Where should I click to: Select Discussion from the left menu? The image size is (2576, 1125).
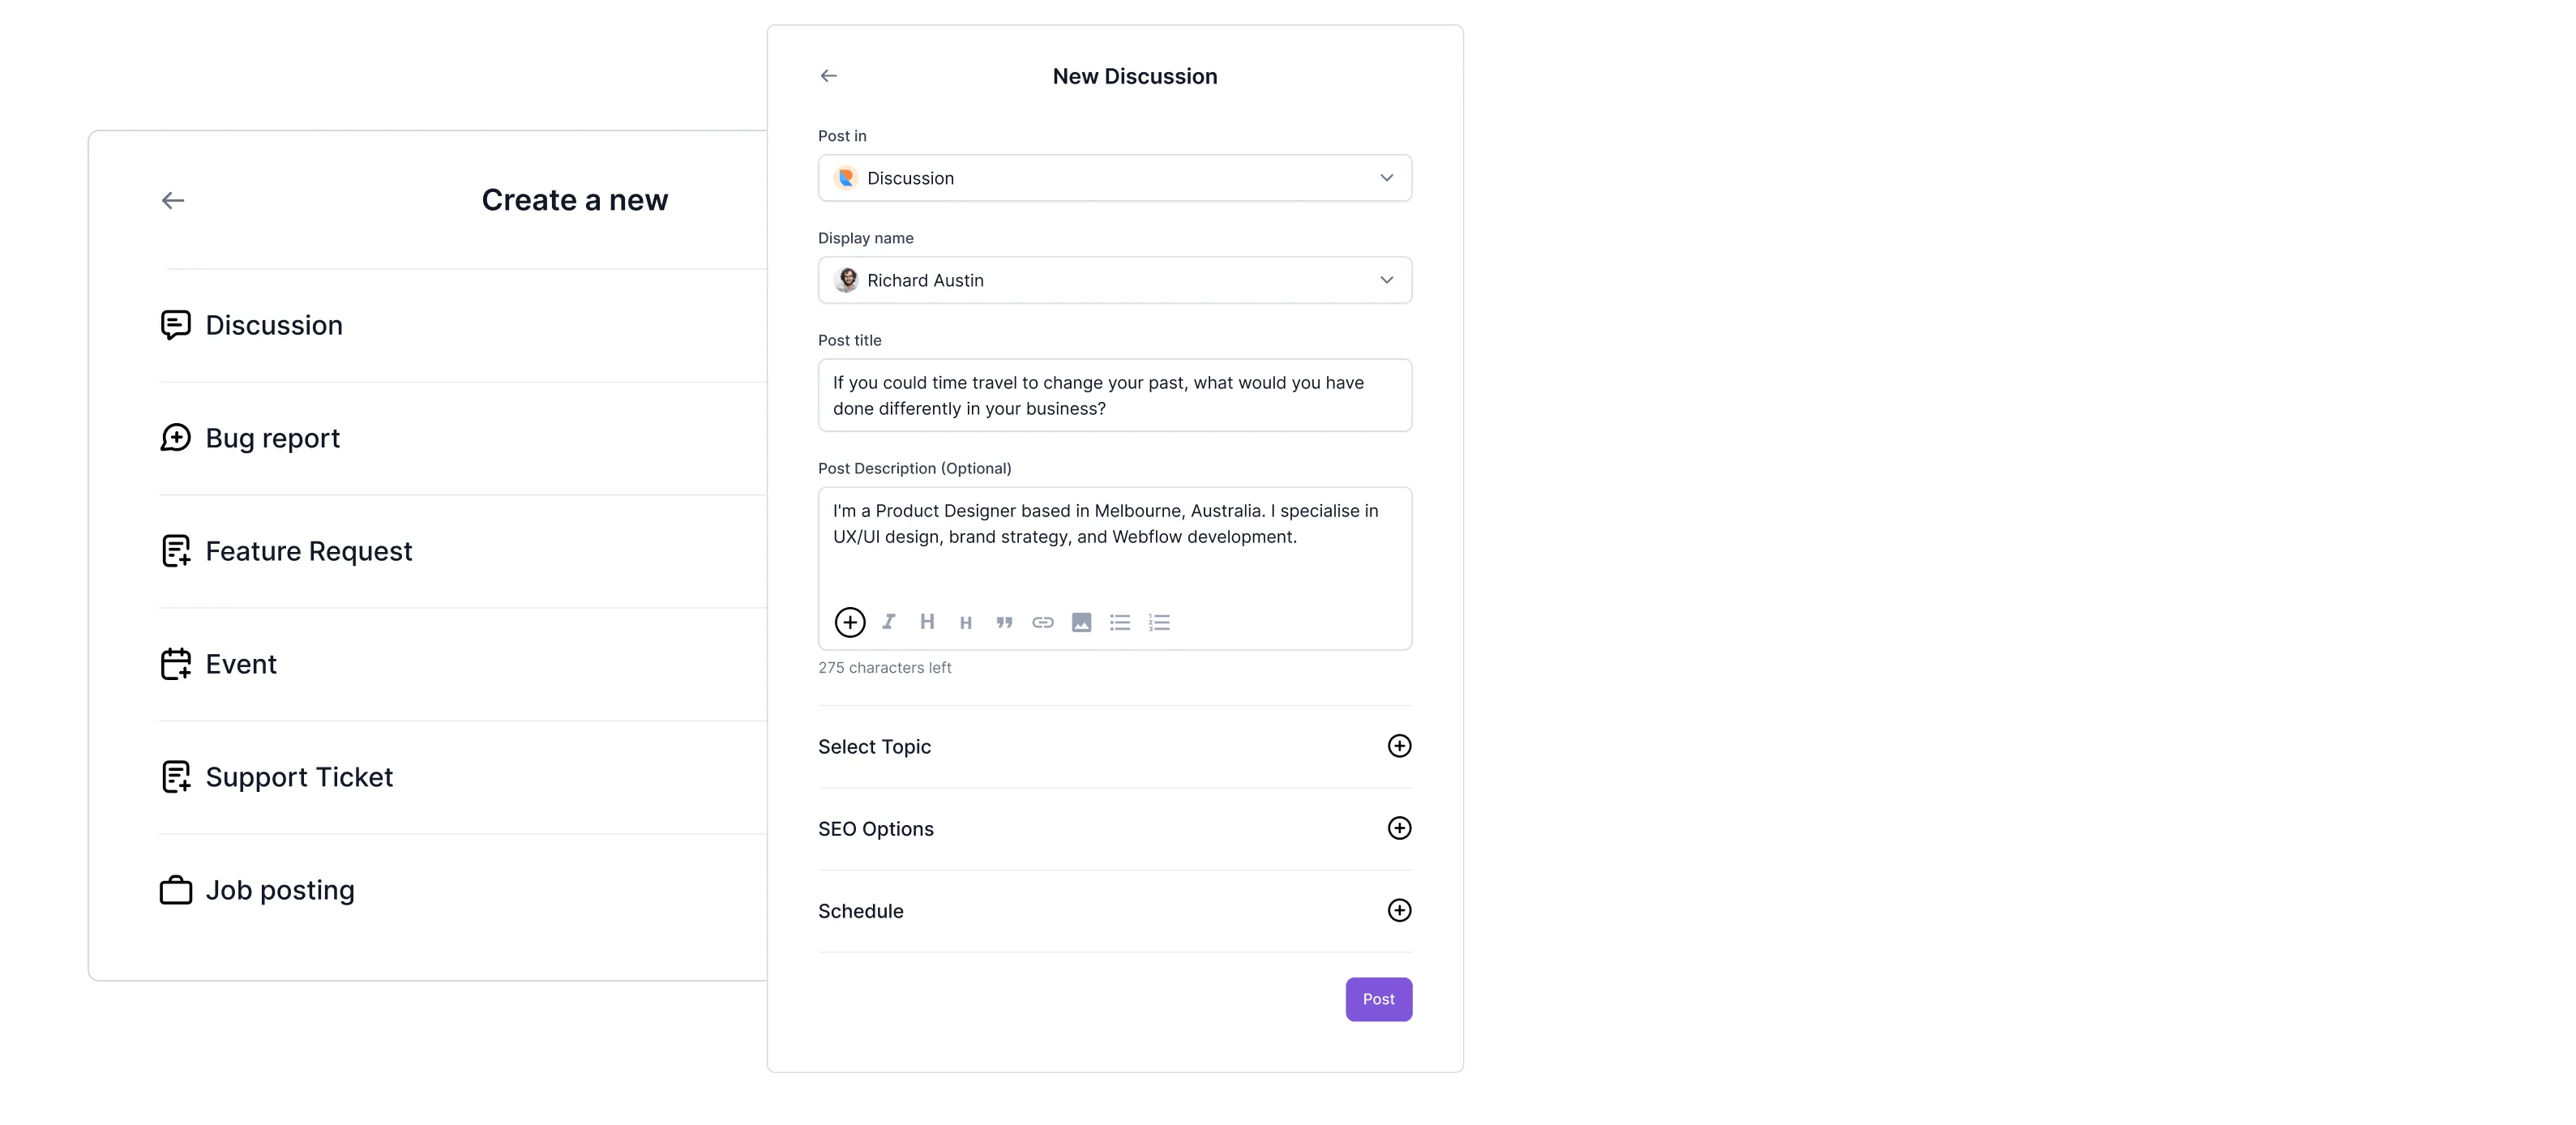[x=274, y=323]
